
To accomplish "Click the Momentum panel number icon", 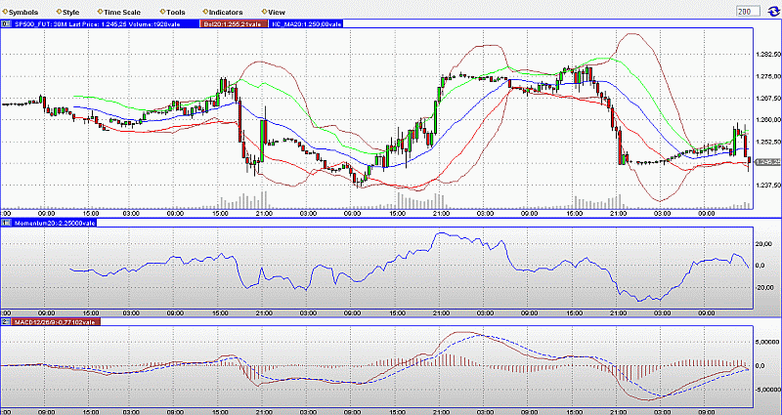I will [x=5, y=224].
